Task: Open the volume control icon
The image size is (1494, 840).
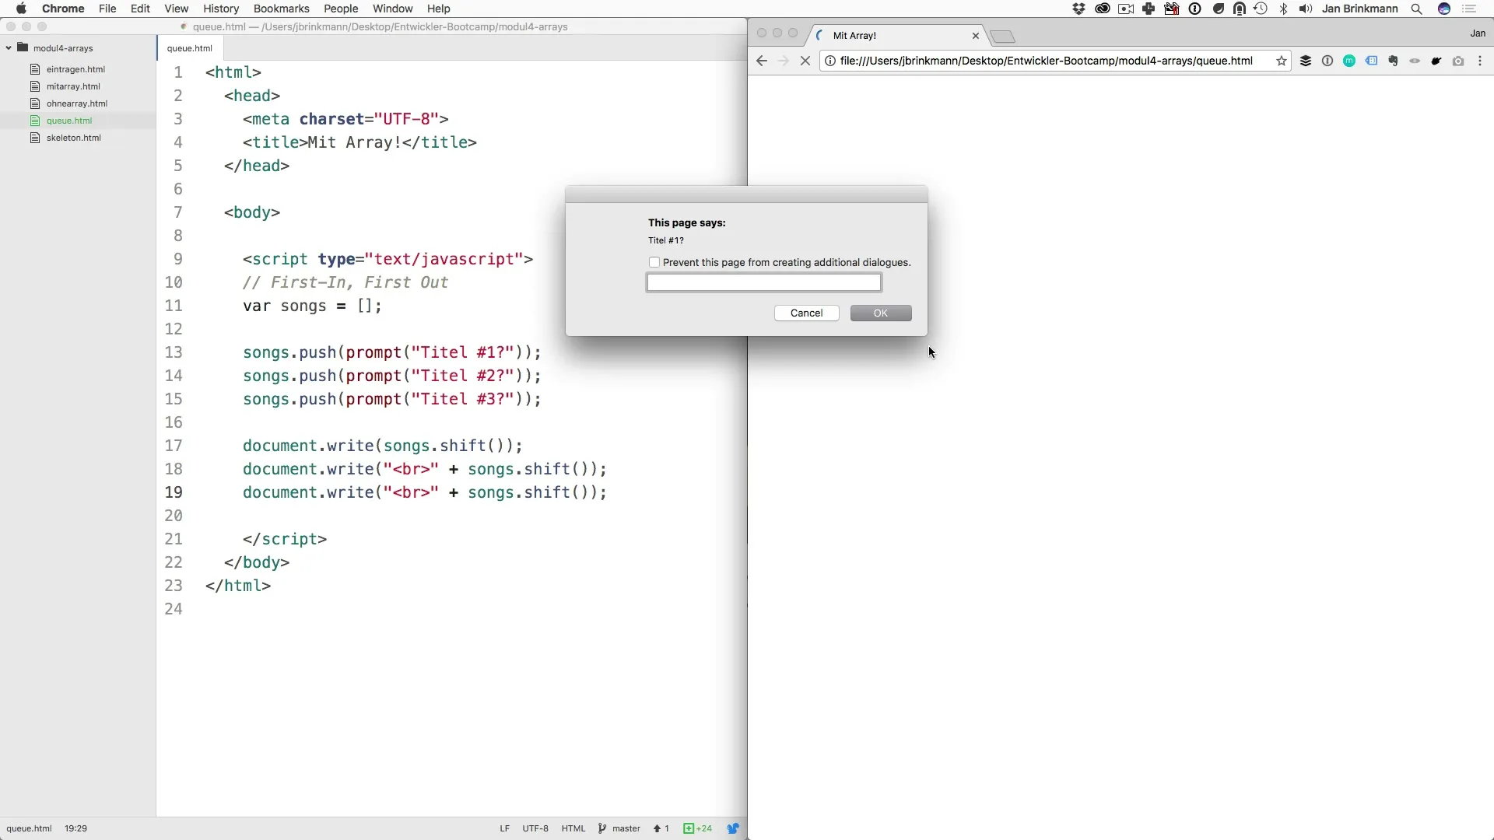Action: pos(1306,9)
